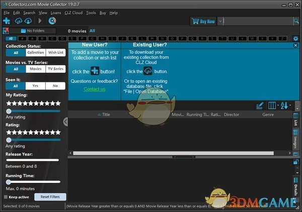
Task: Open the Edit menu
Action: [x=17, y=13]
